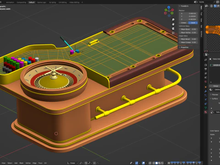Open the pivot point dropdown
The image size is (220, 165).
click(82, 163)
